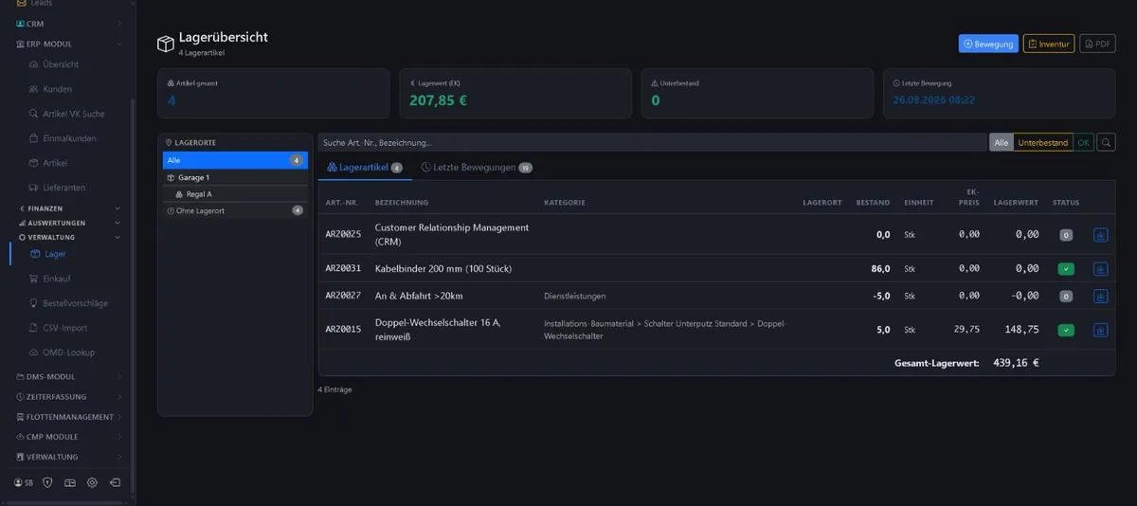Collapse the ERP-MODUL sidebar section
Screen dimensions: 1137x506
(68, 44)
